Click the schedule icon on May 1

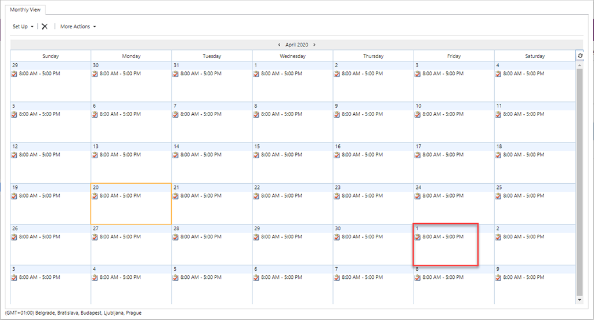tap(418, 237)
